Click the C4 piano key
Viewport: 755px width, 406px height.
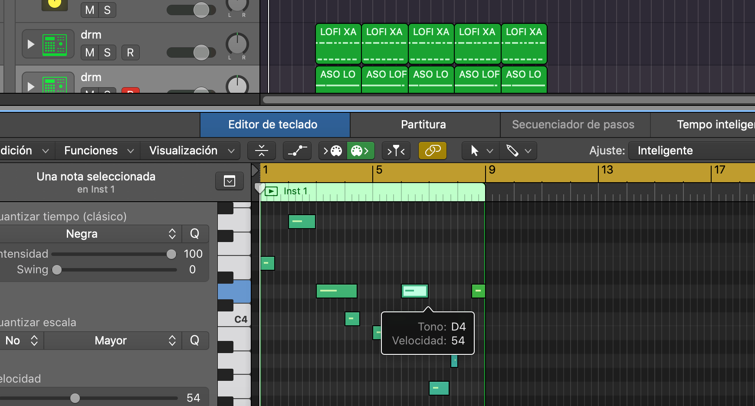coord(235,319)
